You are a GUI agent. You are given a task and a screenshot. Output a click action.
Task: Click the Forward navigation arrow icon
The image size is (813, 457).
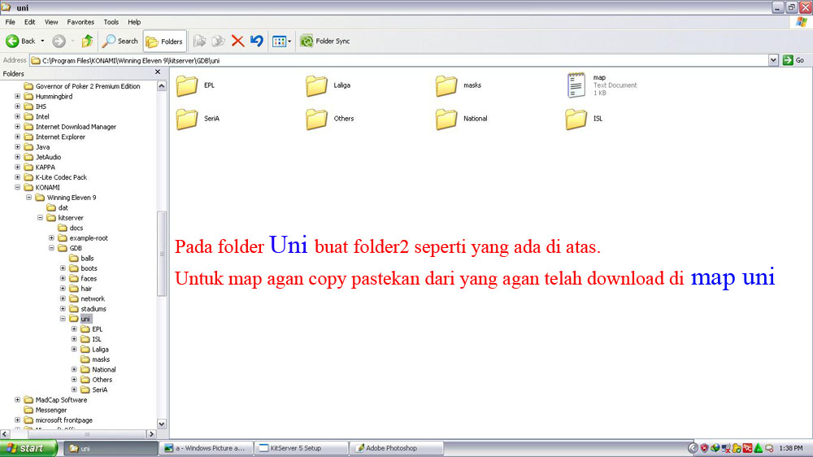(59, 41)
